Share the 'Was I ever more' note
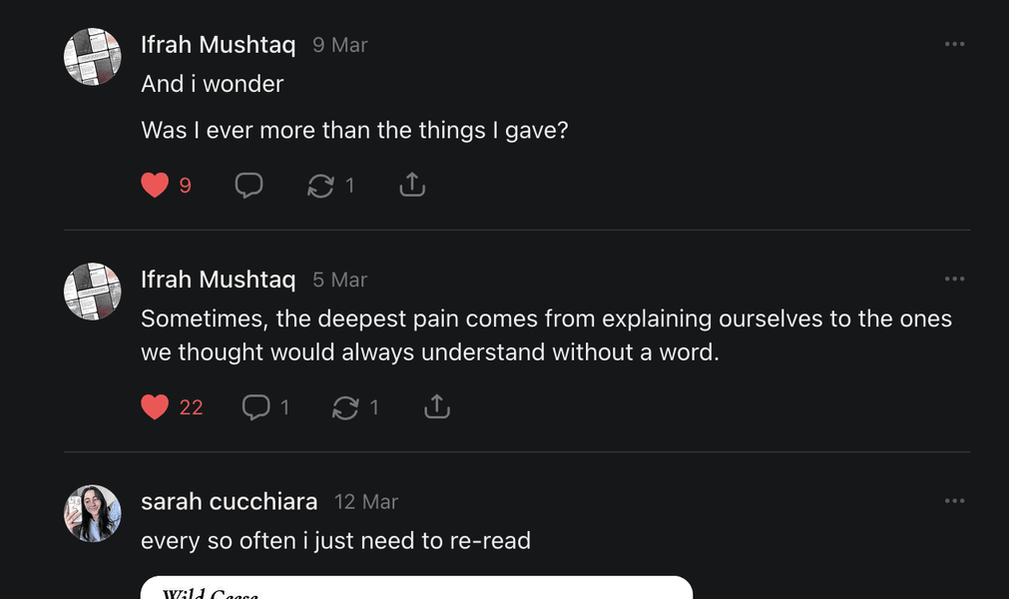This screenshot has height=599, width=1009. pyautogui.click(x=412, y=185)
